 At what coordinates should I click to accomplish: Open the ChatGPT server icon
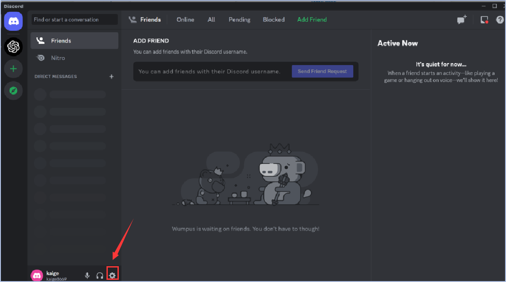13,47
